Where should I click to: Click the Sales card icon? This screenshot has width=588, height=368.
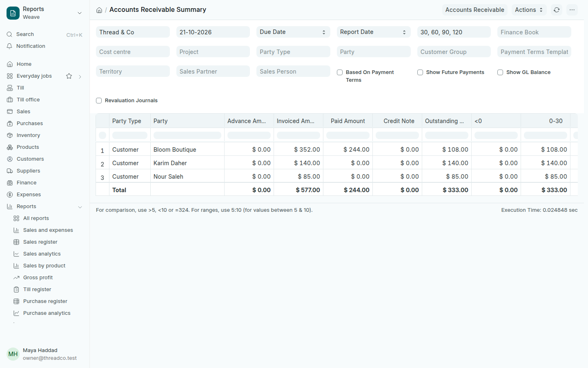pyautogui.click(x=10, y=112)
